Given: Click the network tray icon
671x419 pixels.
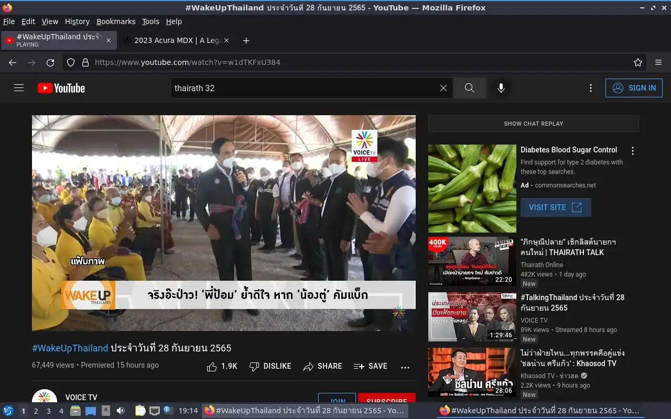Looking at the screenshot, I should click(x=154, y=411).
